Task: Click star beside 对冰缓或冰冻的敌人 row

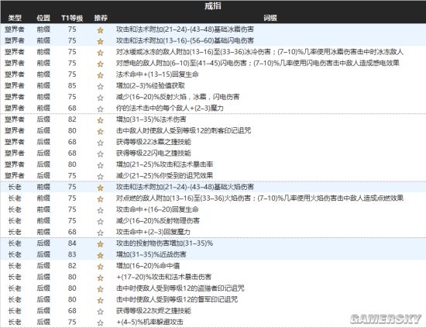Action: point(100,53)
